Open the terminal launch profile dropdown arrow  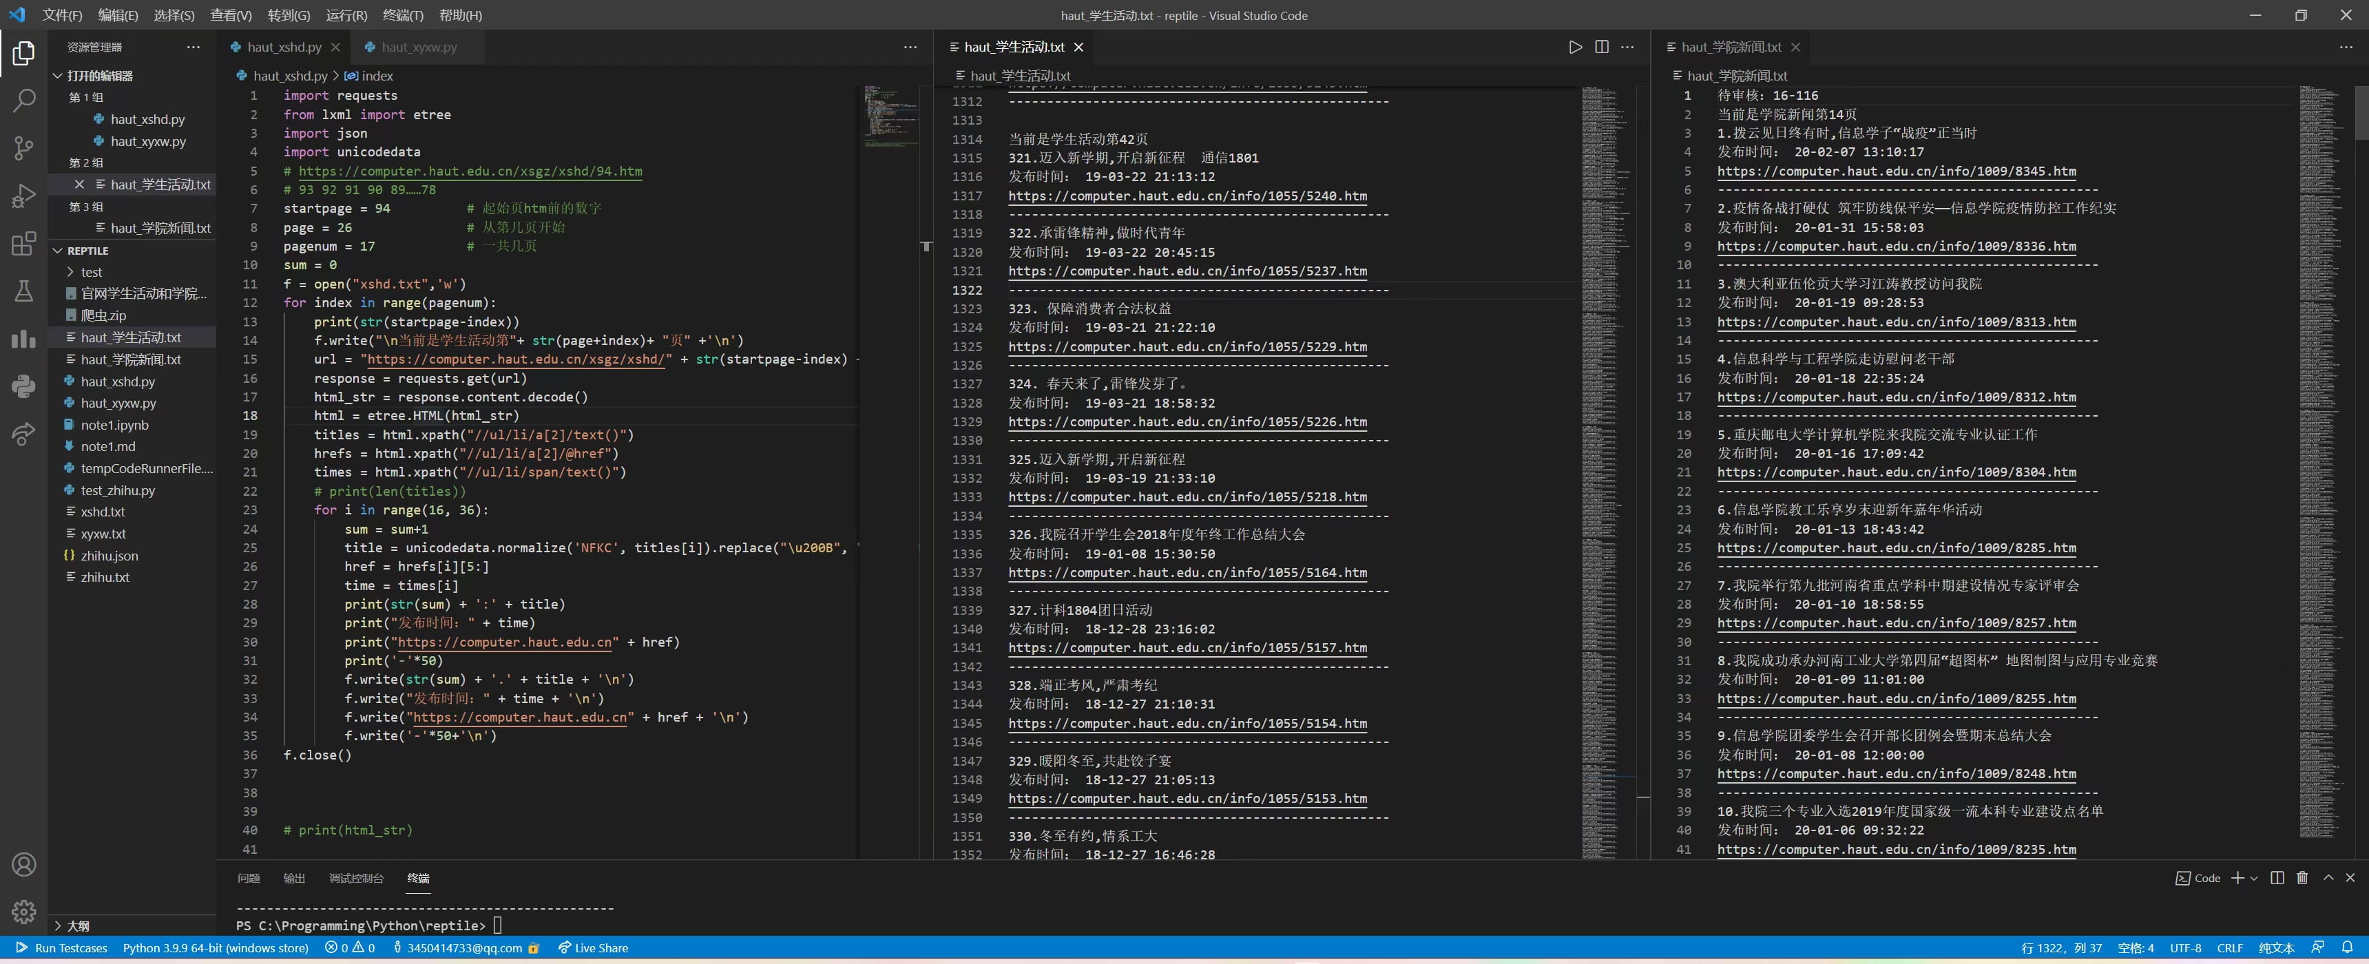click(x=2254, y=879)
